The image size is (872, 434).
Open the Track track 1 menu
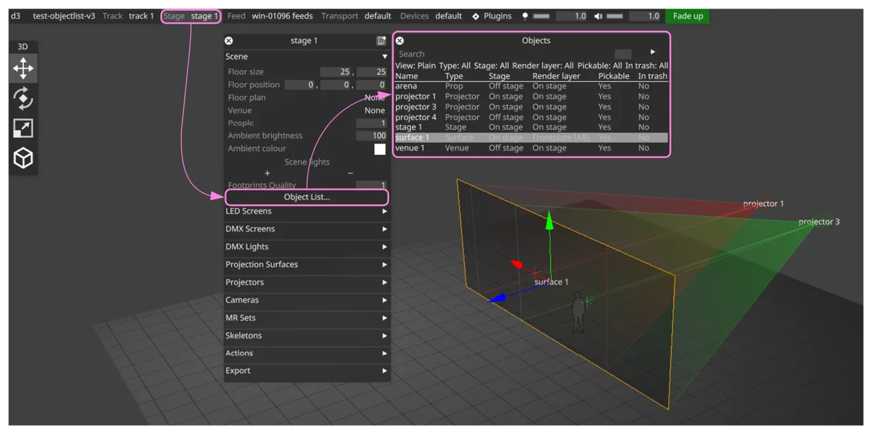tap(128, 16)
